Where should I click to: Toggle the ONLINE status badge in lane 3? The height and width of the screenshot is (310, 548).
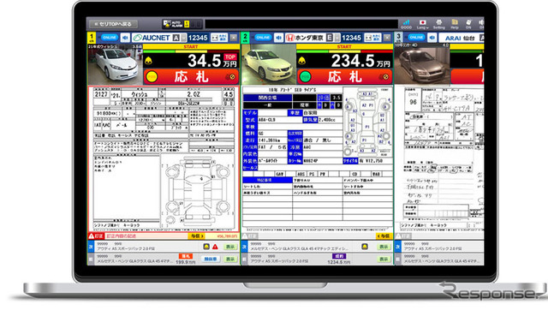[416, 38]
